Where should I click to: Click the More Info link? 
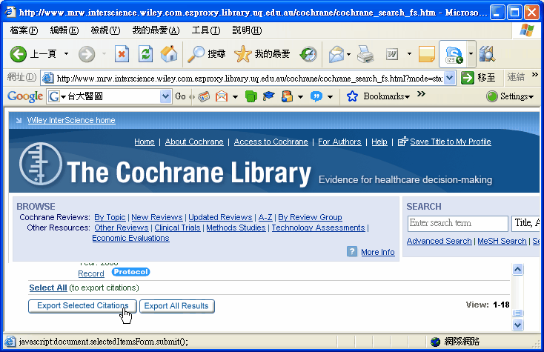(x=378, y=252)
